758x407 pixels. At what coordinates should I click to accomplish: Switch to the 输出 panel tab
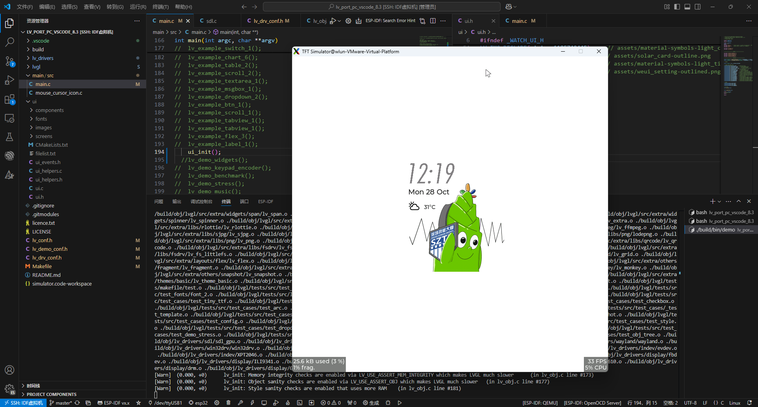tap(176, 202)
